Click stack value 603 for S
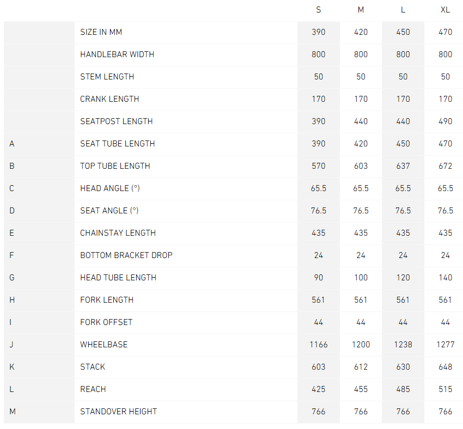 click(x=319, y=367)
